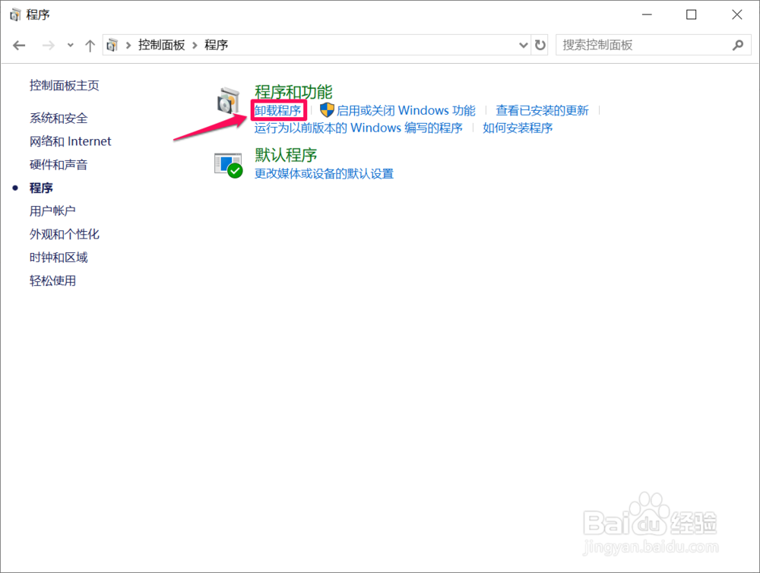Expand the address bar dropdown arrow
This screenshot has width=760, height=573.
tap(522, 45)
